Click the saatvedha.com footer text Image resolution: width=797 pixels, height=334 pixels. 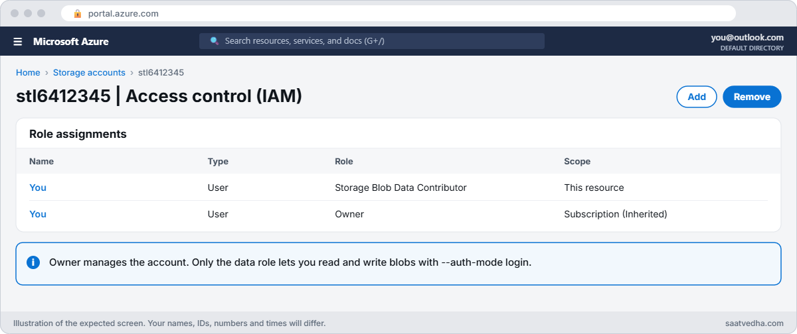click(754, 323)
